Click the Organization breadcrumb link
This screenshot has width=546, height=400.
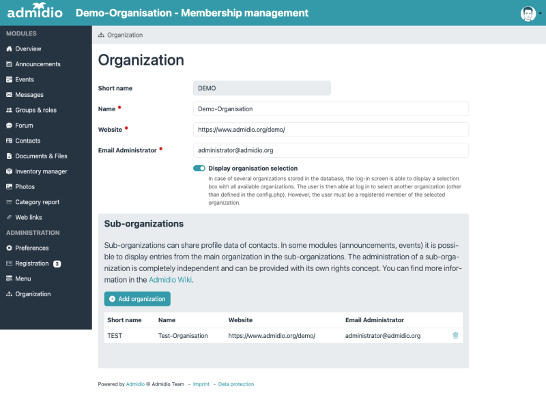[x=125, y=35]
